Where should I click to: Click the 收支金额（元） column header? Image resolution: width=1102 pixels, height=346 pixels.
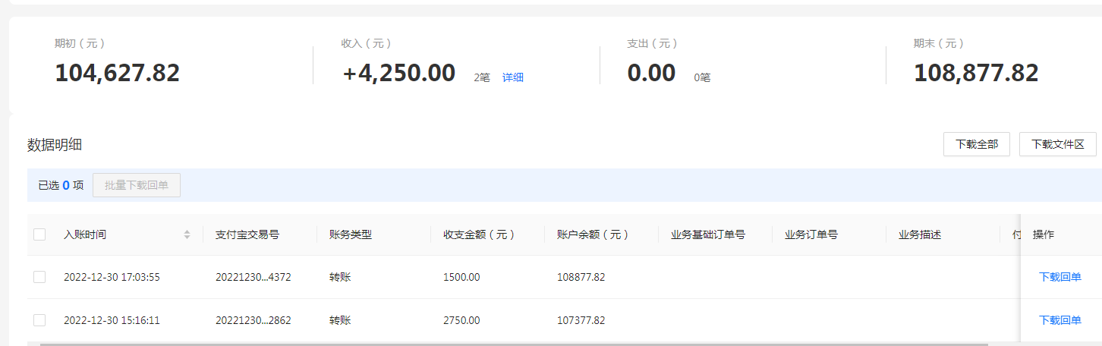click(x=480, y=234)
